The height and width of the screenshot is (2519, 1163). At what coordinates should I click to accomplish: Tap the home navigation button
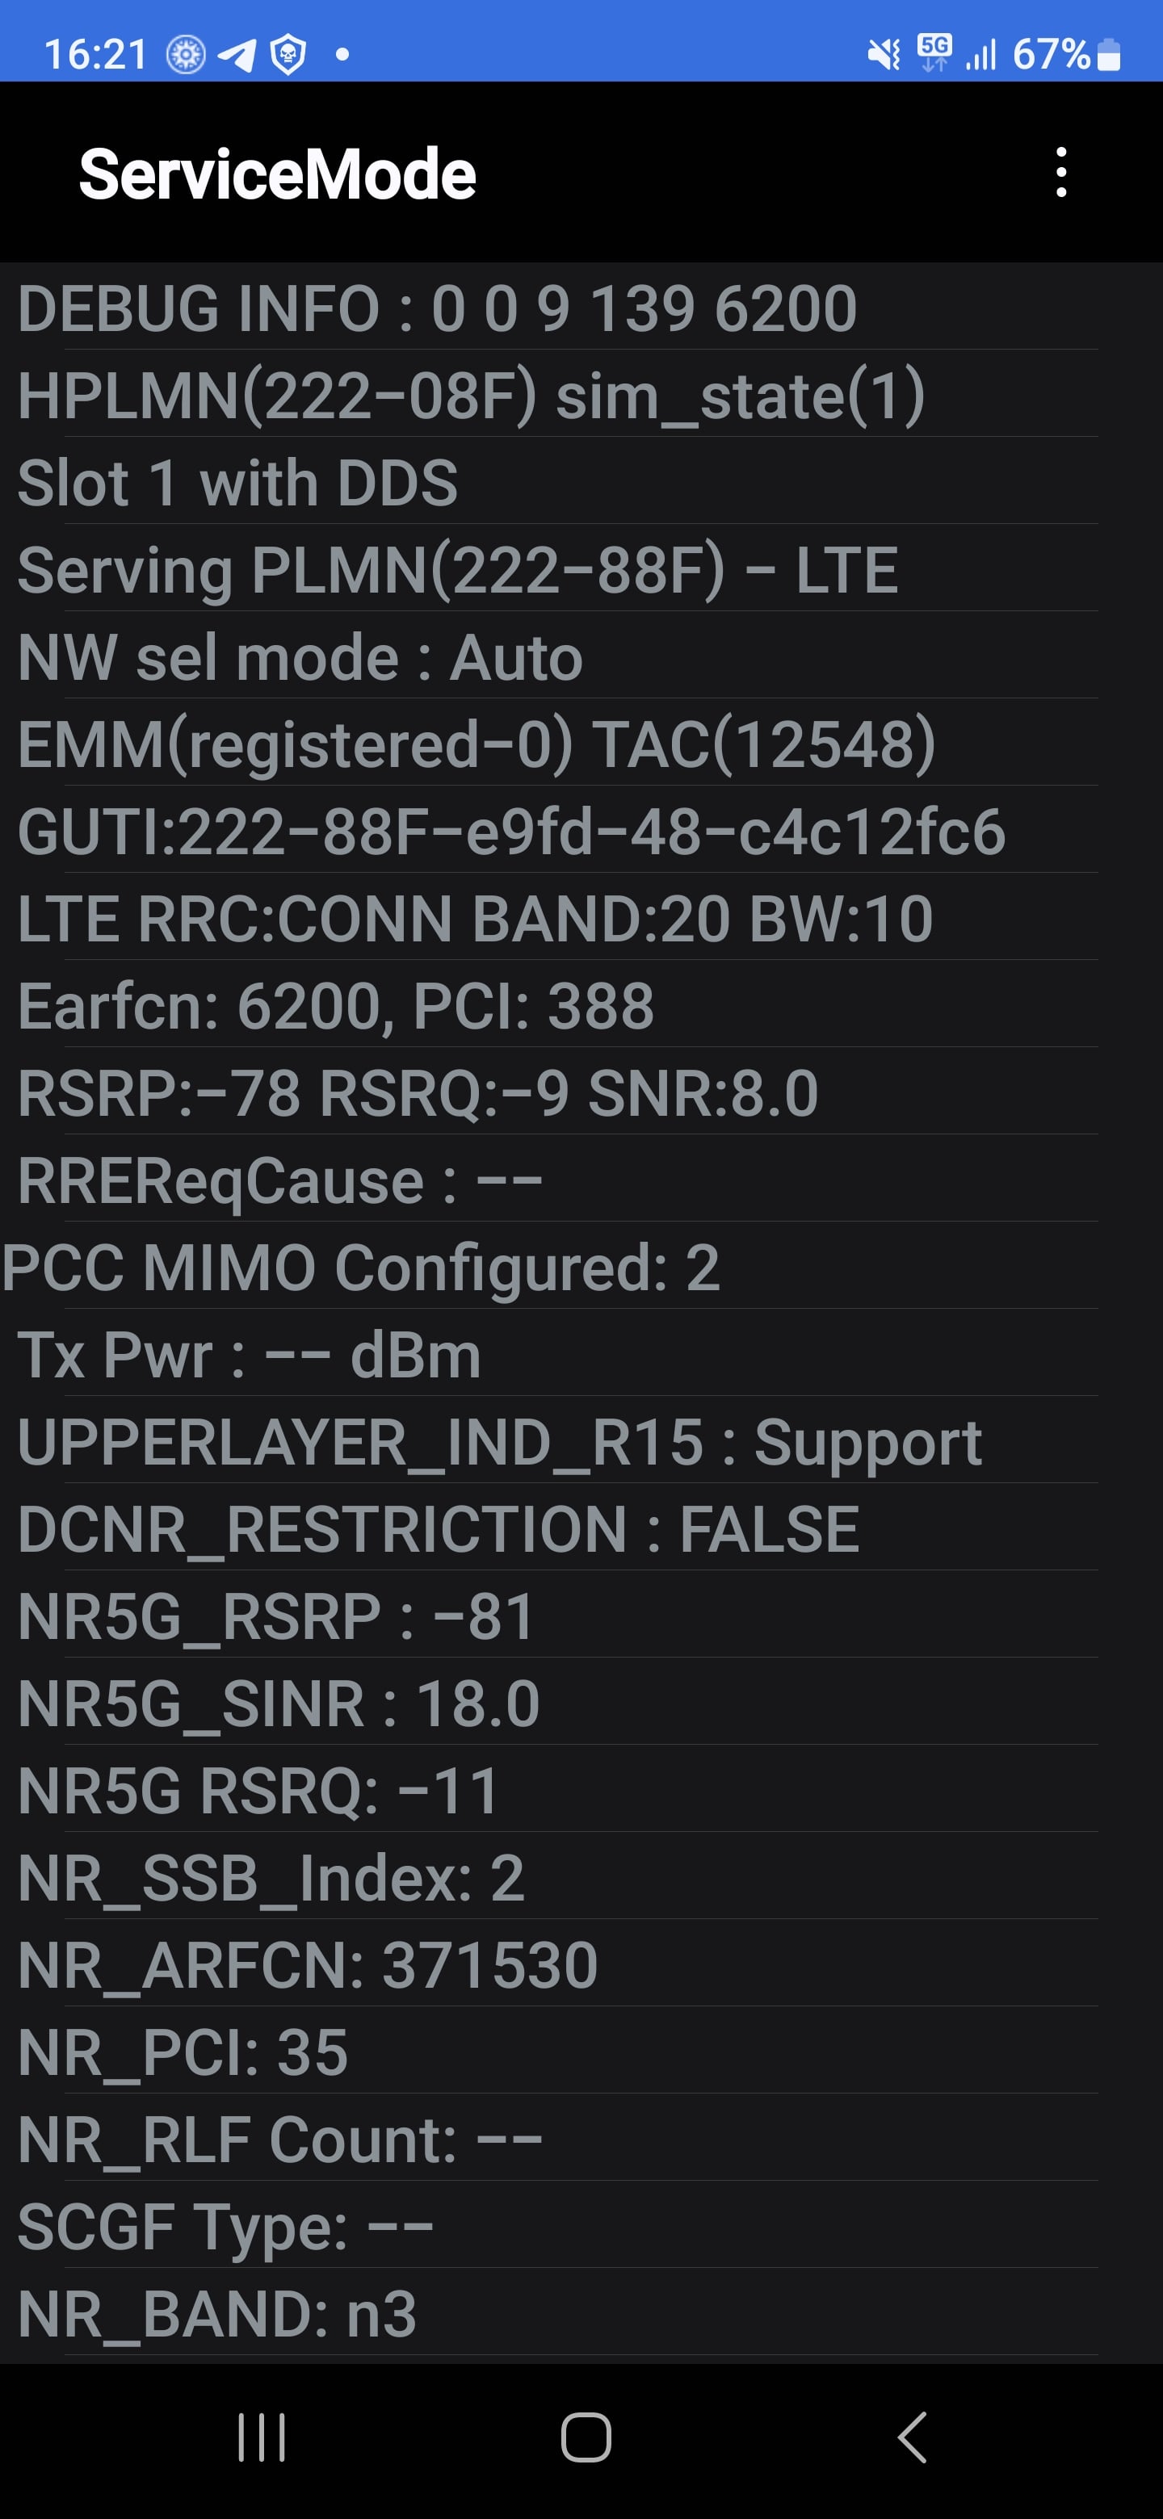click(x=586, y=2436)
